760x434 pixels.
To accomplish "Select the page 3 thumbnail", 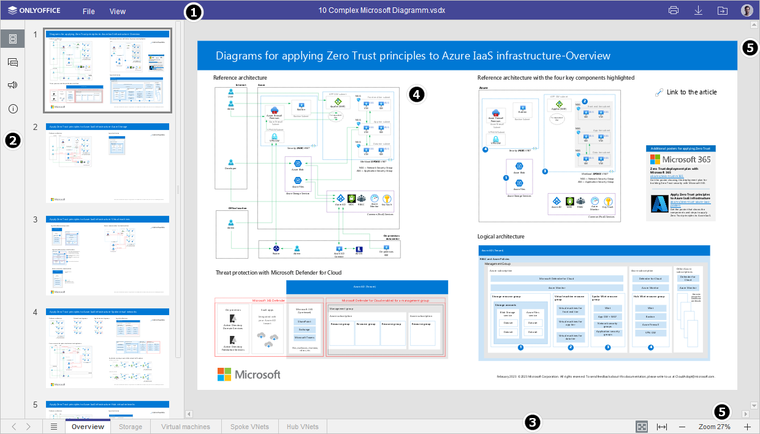I will [x=107, y=257].
